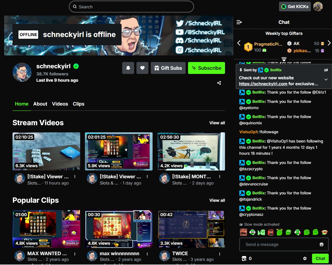
Task: Open options menu for MAX WANTED clip
Action: [75, 254]
